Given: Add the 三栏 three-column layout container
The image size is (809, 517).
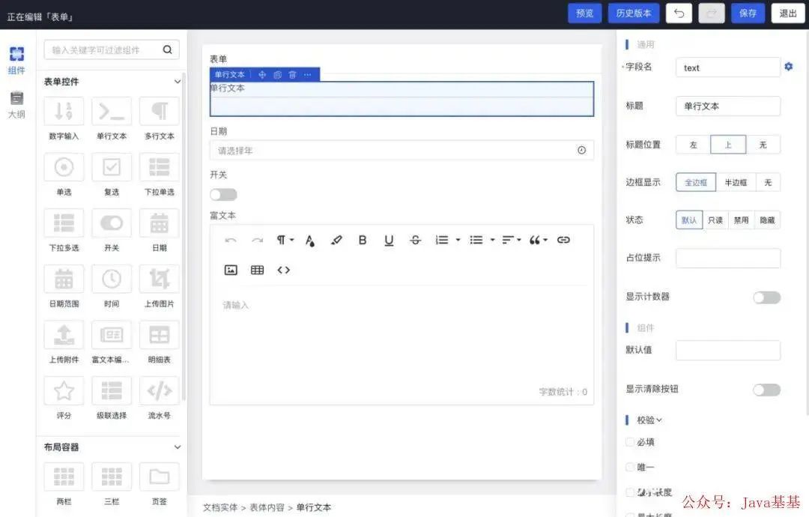Looking at the screenshot, I should (112, 477).
